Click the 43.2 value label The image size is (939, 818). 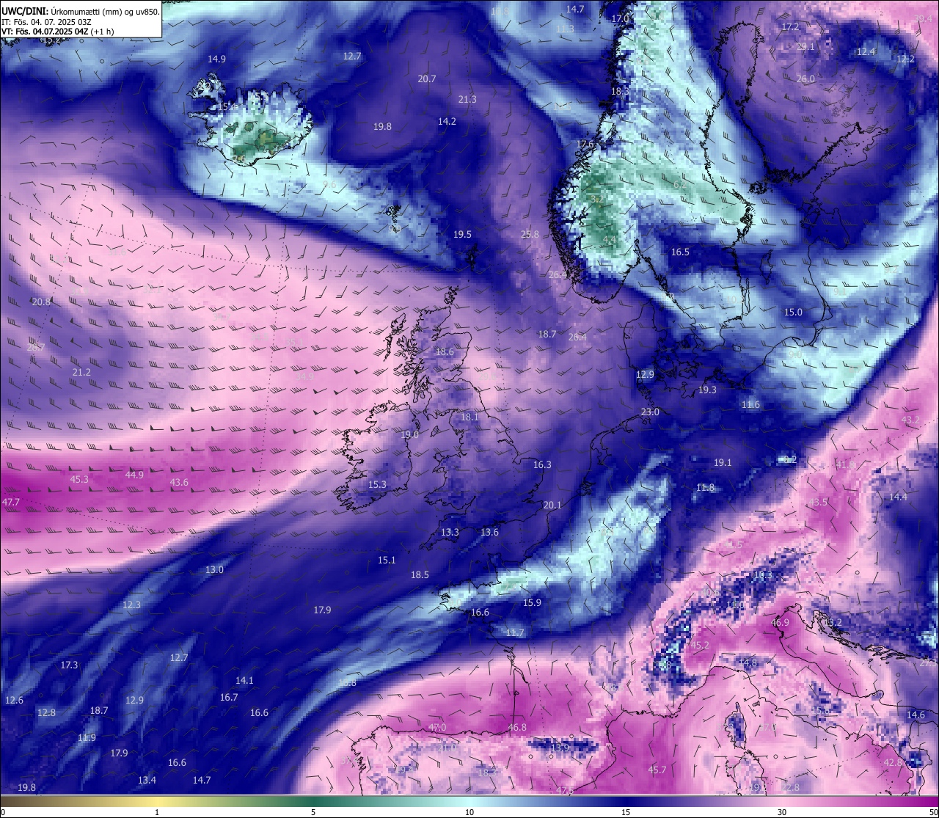[x=910, y=420]
